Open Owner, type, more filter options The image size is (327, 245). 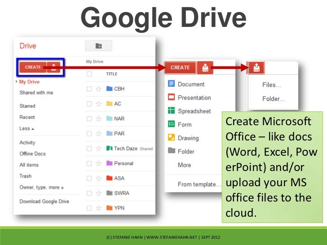[x=41, y=188]
